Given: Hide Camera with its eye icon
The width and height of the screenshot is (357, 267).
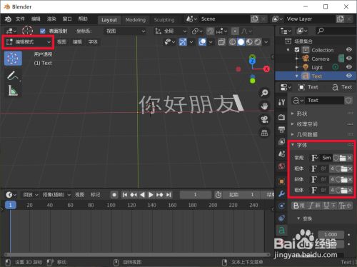Looking at the screenshot, I should point(349,58).
